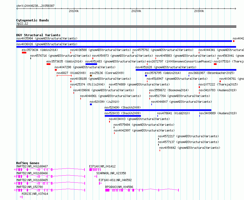Click MAP7D2|NM_001168467 gene model glyph
This screenshot has width=244, height=200.
(x=49, y=170)
